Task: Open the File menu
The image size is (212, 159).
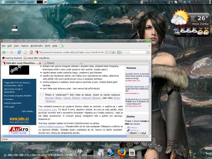Action: tap(4, 46)
